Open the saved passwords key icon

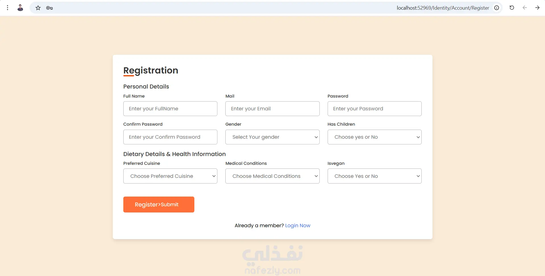tap(49, 8)
